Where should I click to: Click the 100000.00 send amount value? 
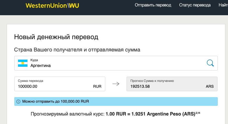pos(28,86)
